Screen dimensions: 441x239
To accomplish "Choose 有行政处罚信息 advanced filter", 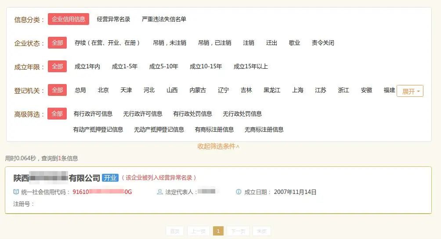I will click(x=192, y=114).
